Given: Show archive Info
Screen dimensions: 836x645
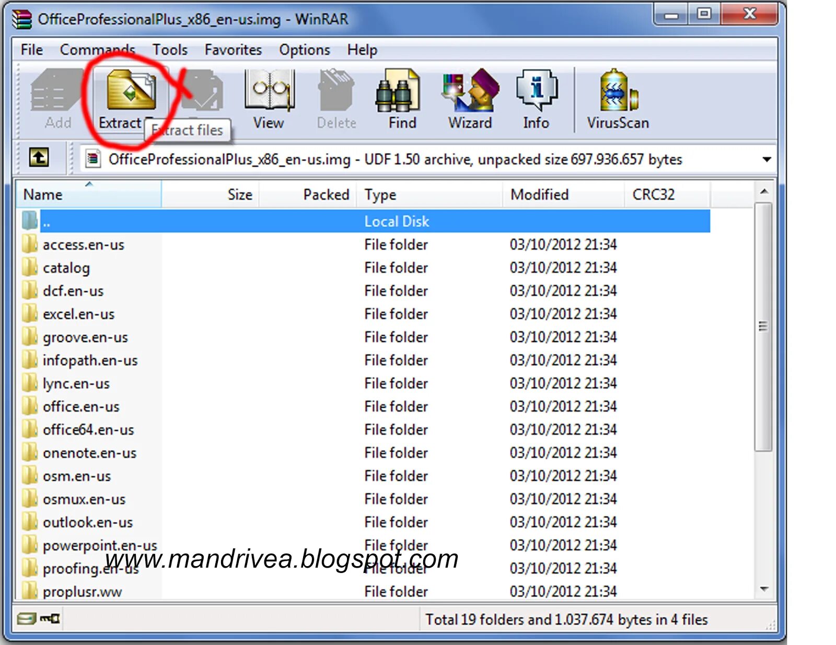Looking at the screenshot, I should (x=536, y=100).
